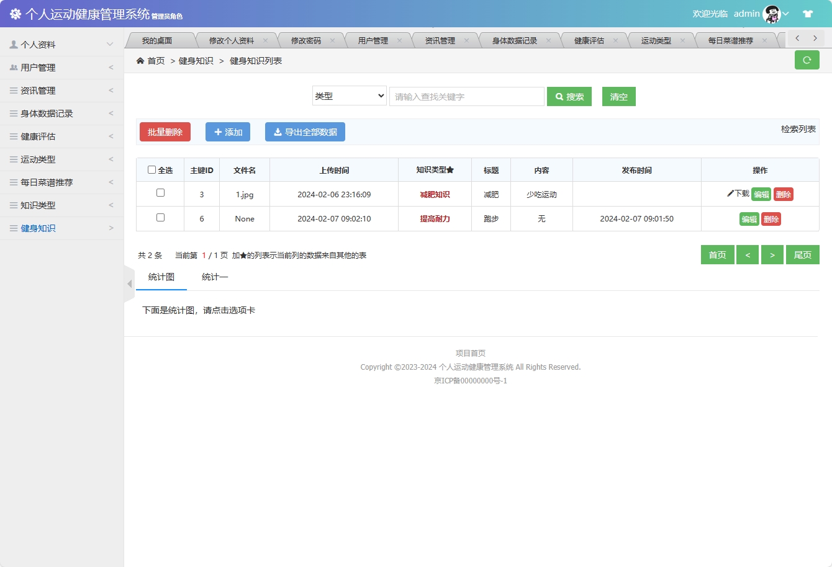Check the checkbox for row with ID 6
The image size is (832, 567).
160,218
